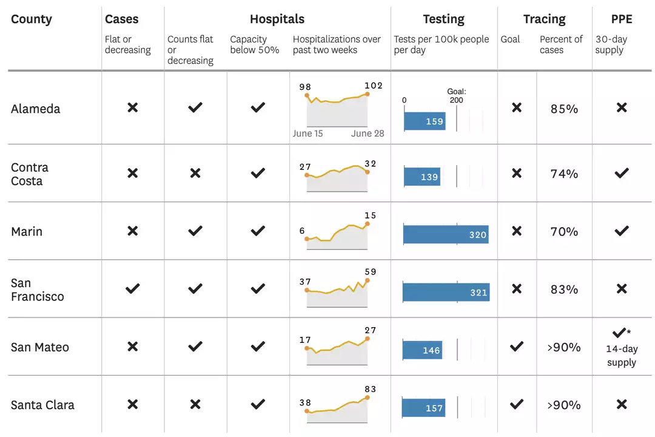Screen dimensions: 655x437
Task: Click San Francisco's Cases checkmark
Action: pyautogui.click(x=132, y=289)
